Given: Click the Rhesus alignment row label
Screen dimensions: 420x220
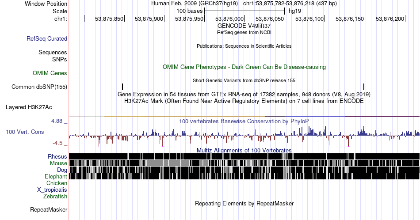Looking at the screenshot, I should click(57, 156).
